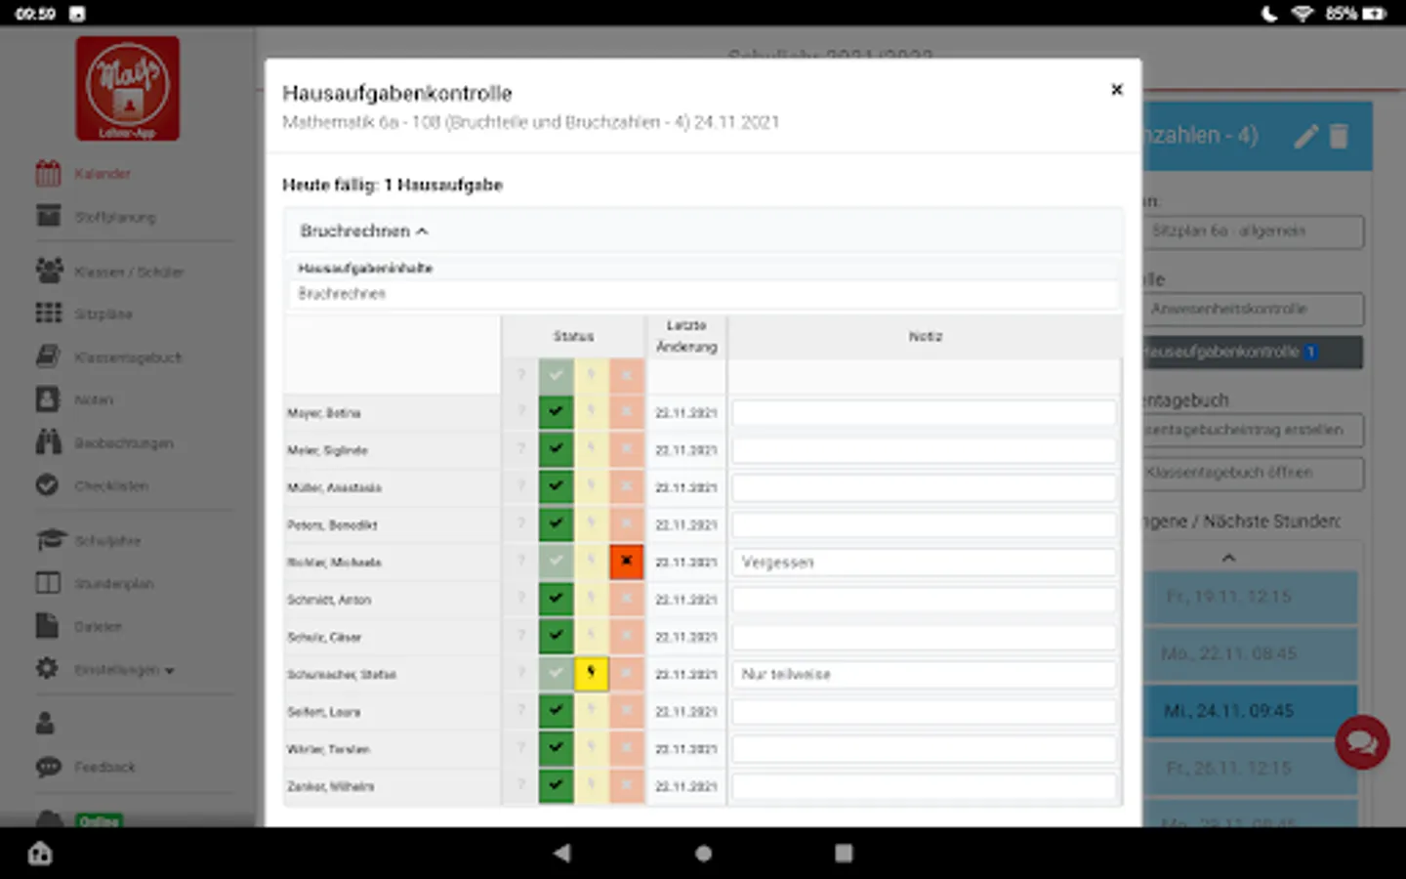Screen dimensions: 1406x879
Task: Open Sitzplan 6a - allgemein button
Action: [x=1253, y=231]
